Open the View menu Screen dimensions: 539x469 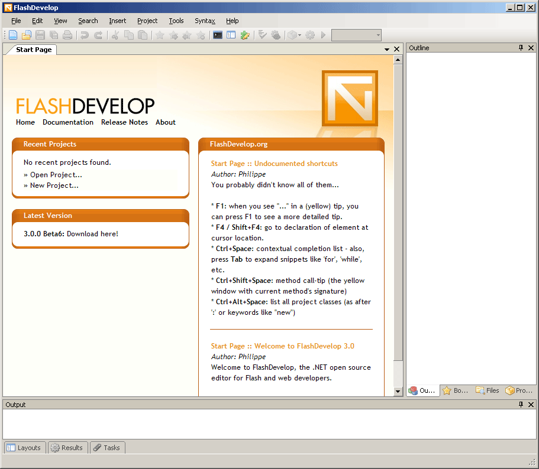(x=60, y=21)
